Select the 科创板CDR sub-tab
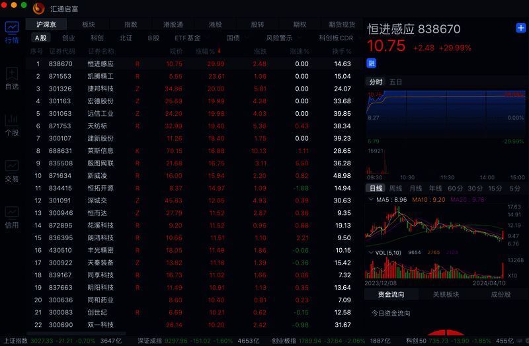The image size is (529, 346). pos(336,38)
